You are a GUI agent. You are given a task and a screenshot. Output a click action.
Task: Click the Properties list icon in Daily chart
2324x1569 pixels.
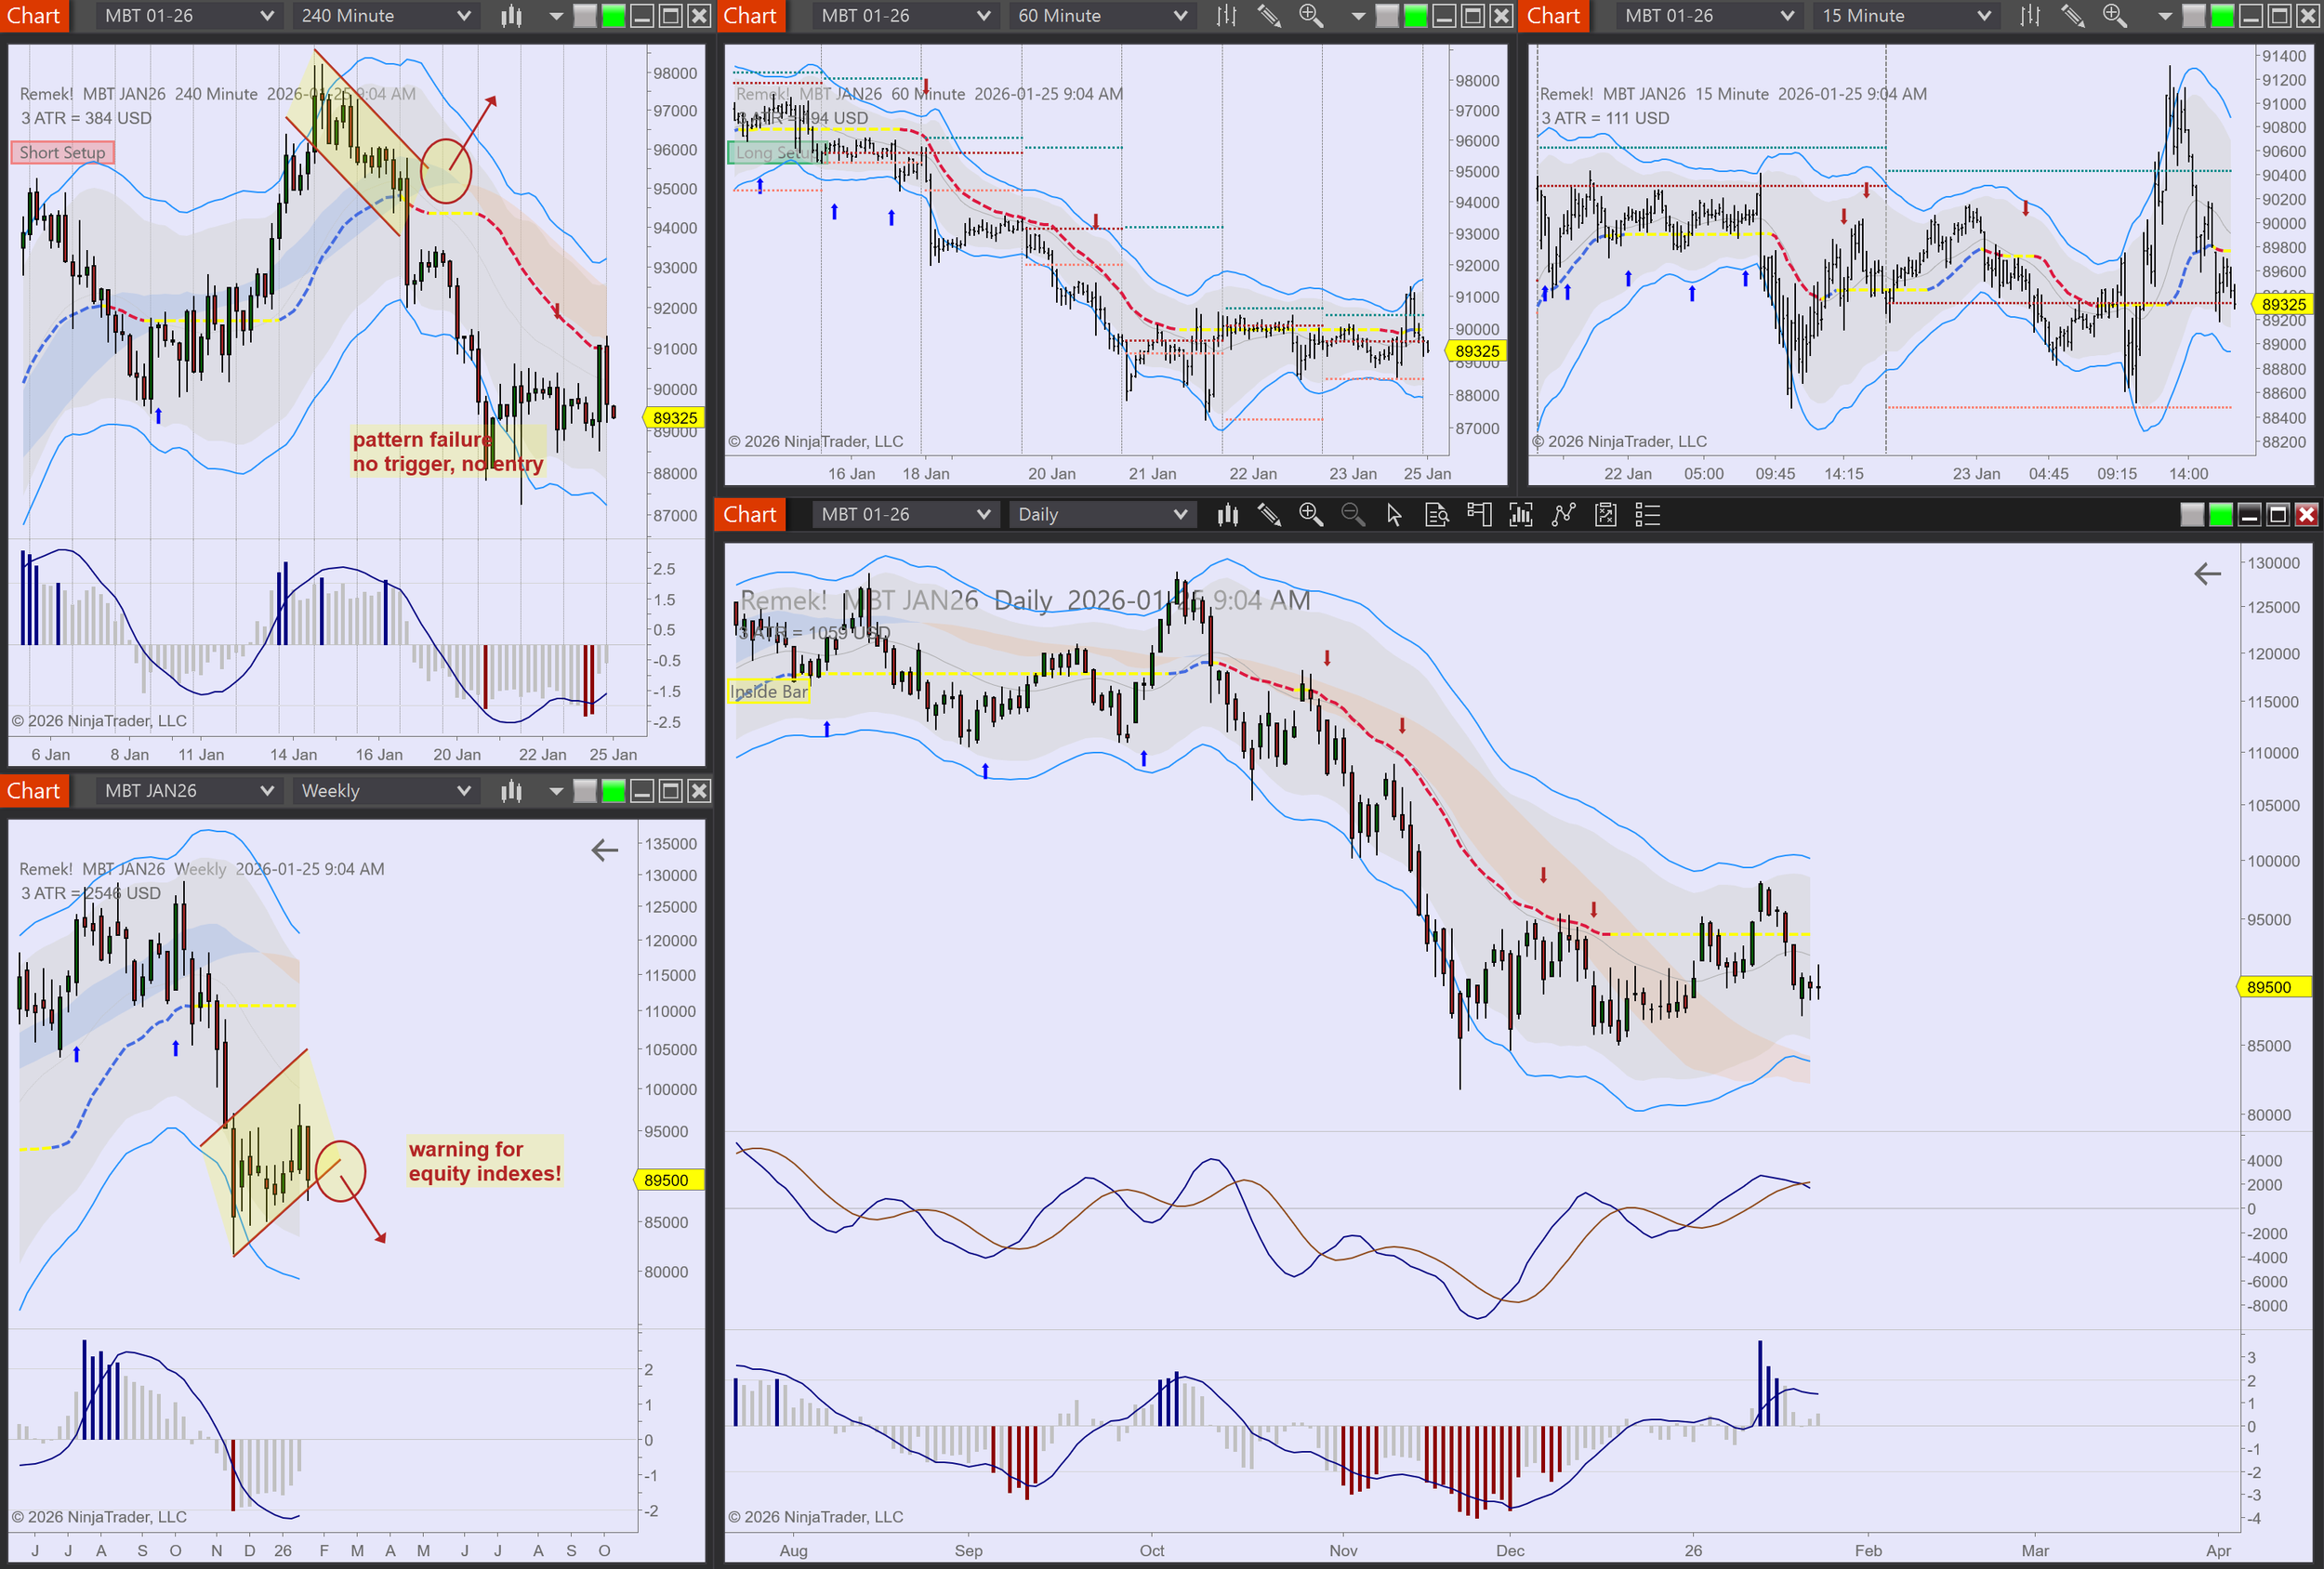pyautogui.click(x=1647, y=515)
